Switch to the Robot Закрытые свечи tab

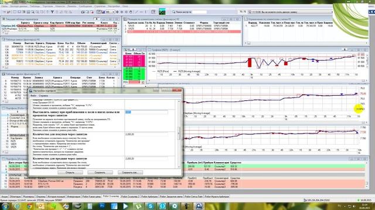coord(171,197)
